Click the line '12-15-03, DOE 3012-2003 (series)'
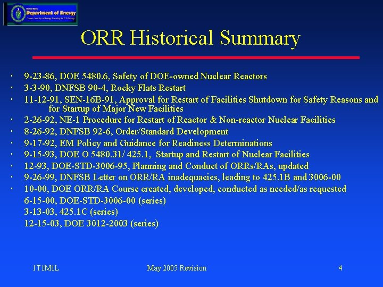The height and width of the screenshot is (287, 383). tap(91, 223)
